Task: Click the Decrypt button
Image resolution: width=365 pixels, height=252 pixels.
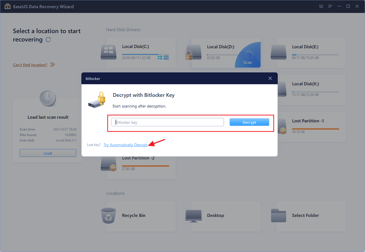Action: [249, 122]
